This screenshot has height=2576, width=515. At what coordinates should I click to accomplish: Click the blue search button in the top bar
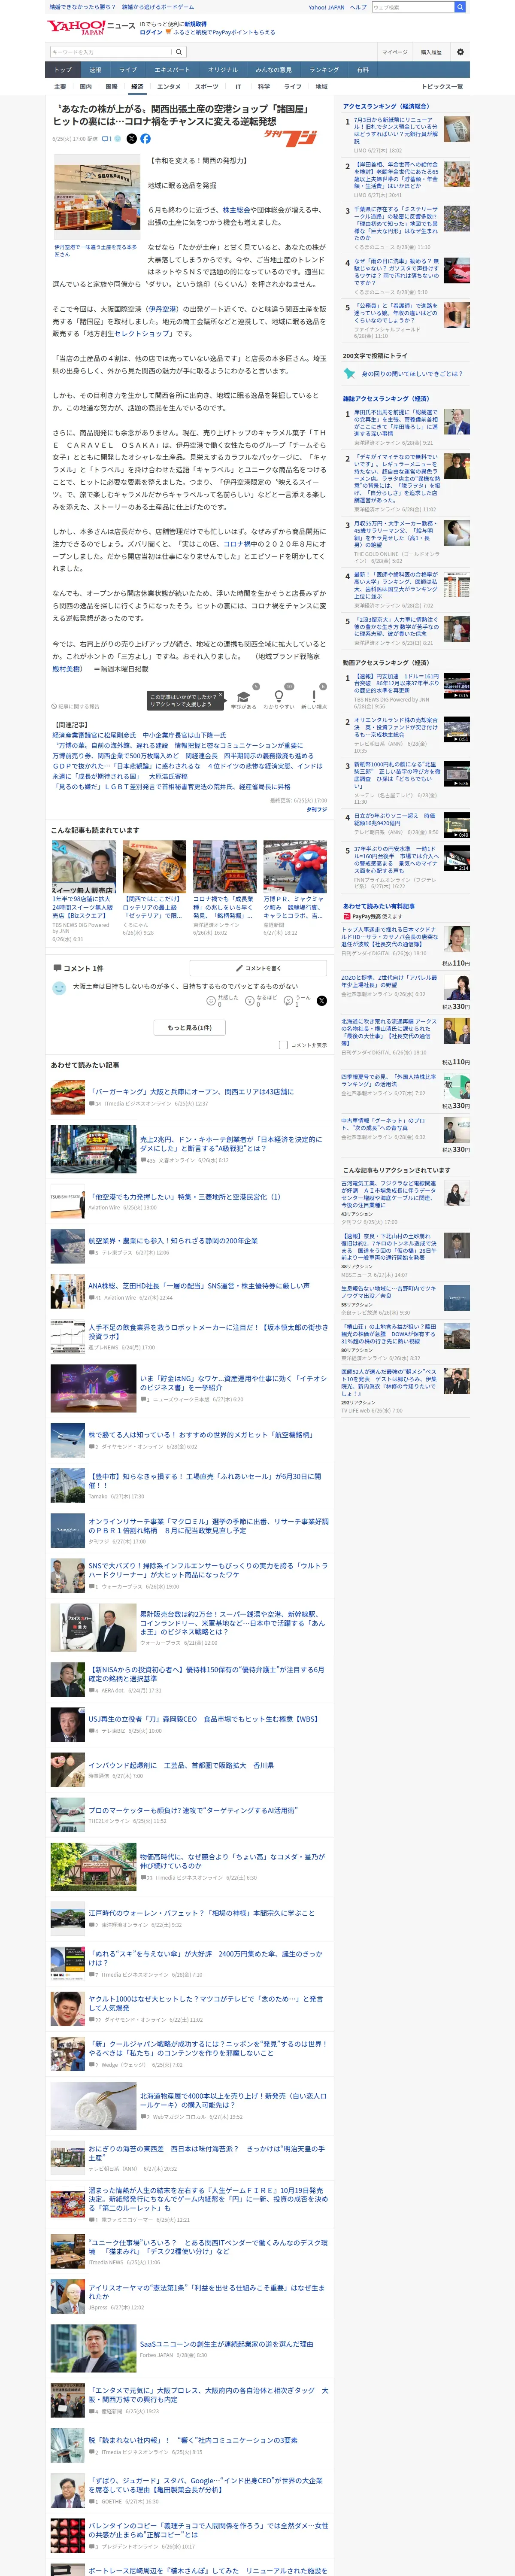tap(460, 7)
